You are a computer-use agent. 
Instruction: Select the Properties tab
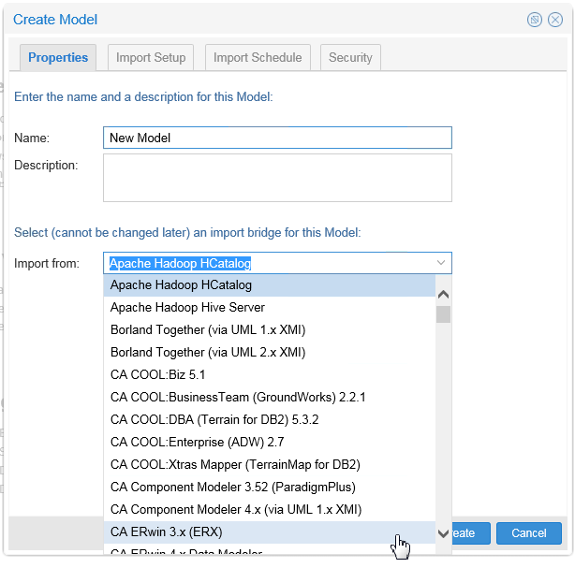(x=58, y=57)
